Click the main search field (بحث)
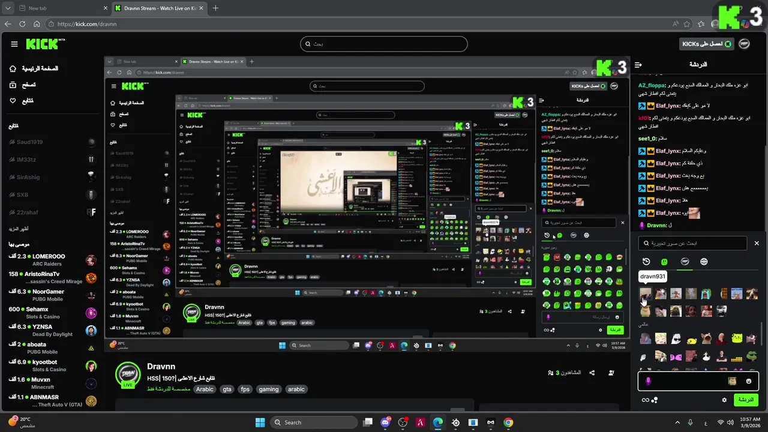The width and height of the screenshot is (768, 432). [384, 44]
